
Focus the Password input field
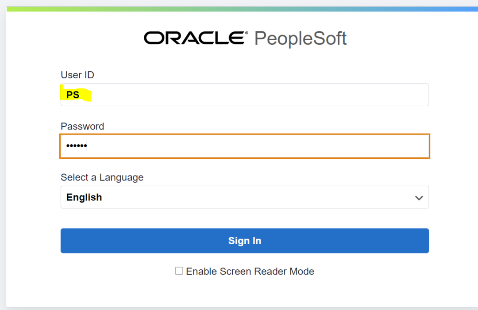tap(244, 146)
